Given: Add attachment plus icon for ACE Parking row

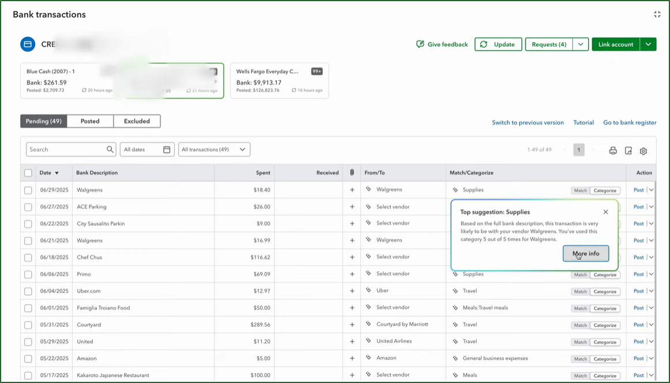Looking at the screenshot, I should point(352,207).
